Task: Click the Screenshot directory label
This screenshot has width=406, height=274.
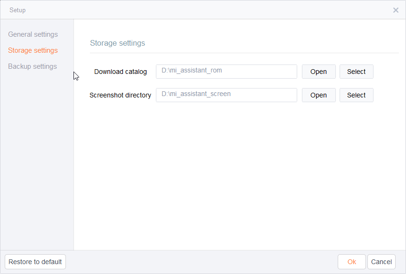Action: [120, 95]
